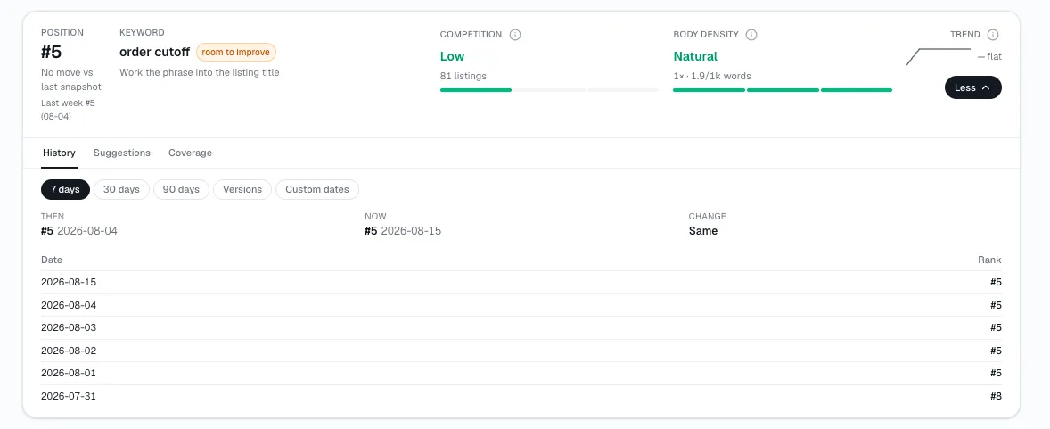Select the 2026-08-03 history row
This screenshot has height=429, width=1050.
(521, 328)
